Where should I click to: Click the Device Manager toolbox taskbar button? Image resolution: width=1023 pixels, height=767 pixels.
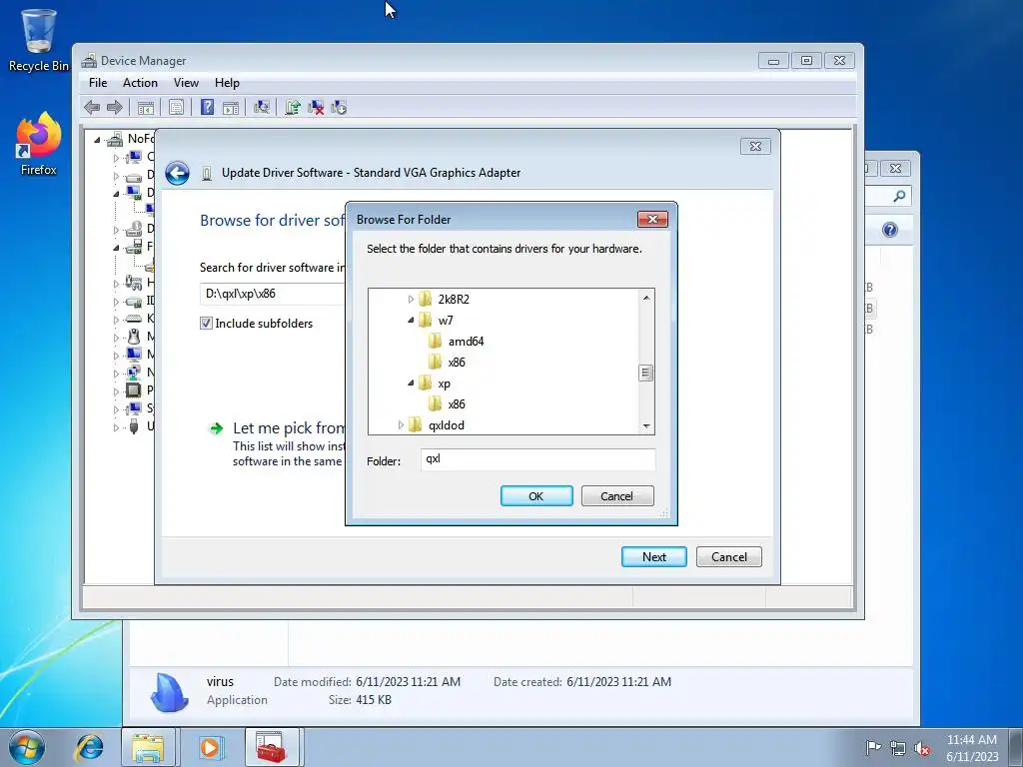[272, 747]
